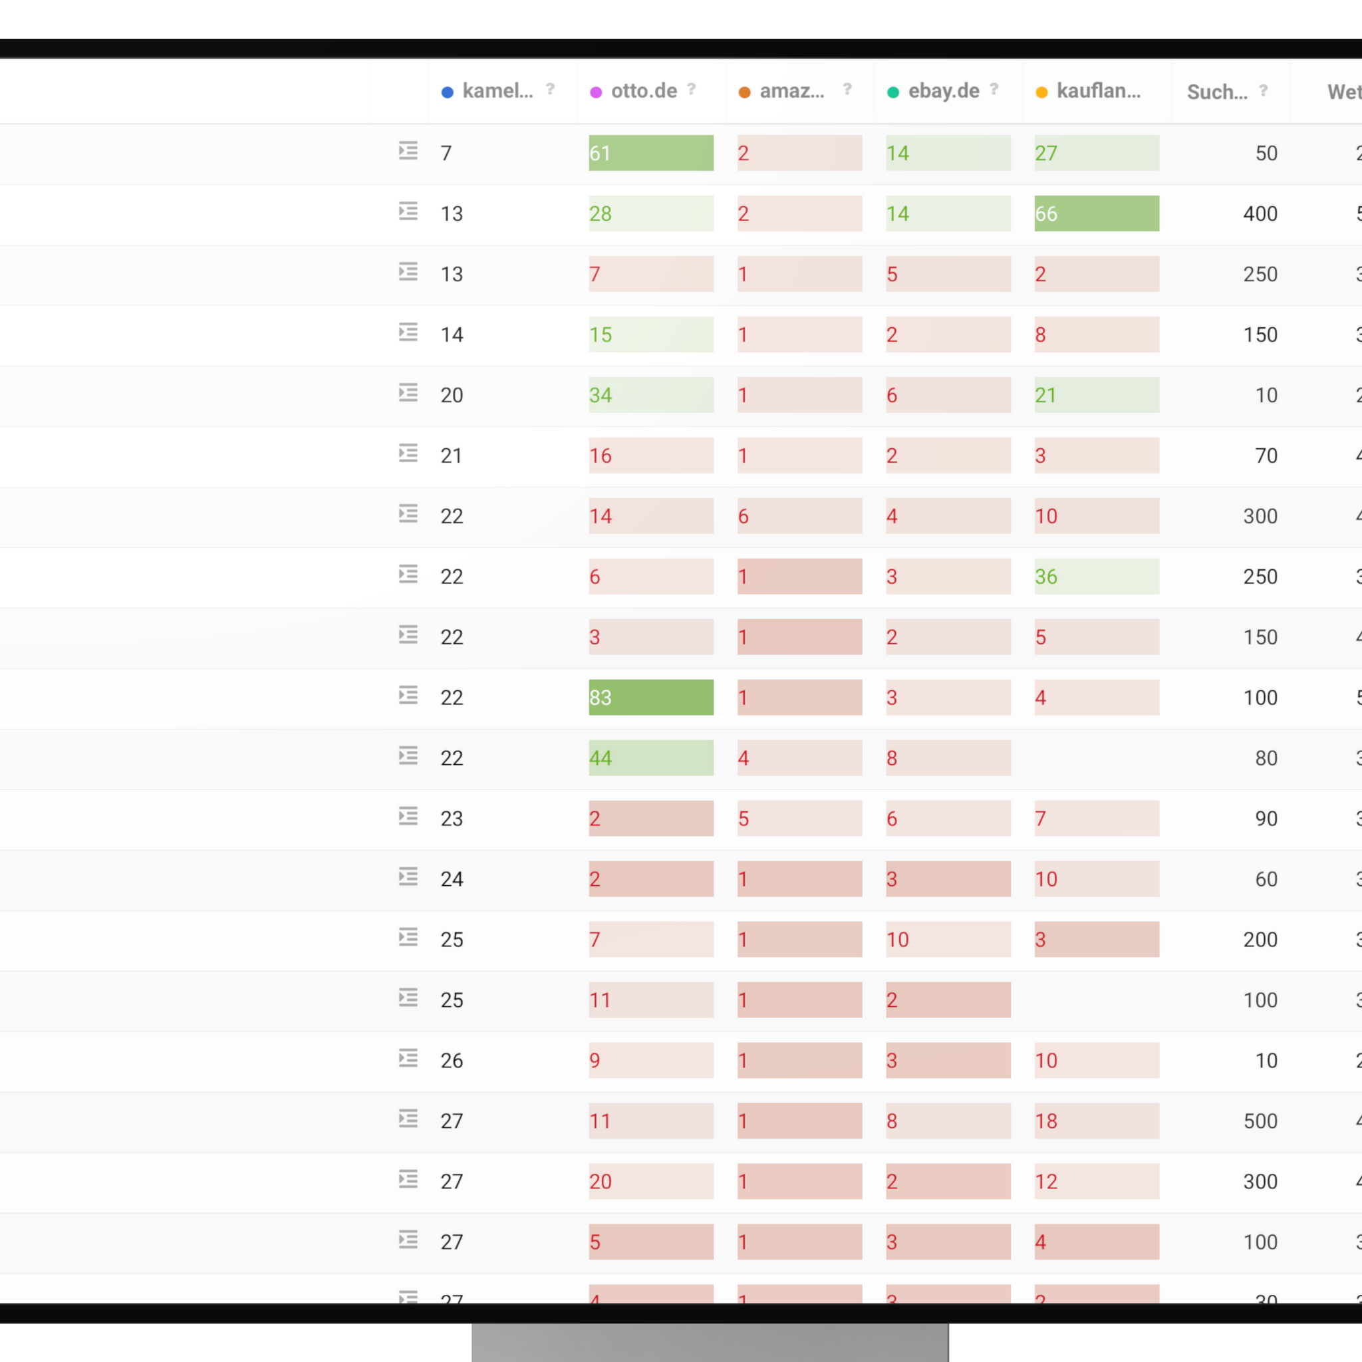The image size is (1362, 1362).
Task: Select the amazon cell showing 4
Action: (x=799, y=758)
